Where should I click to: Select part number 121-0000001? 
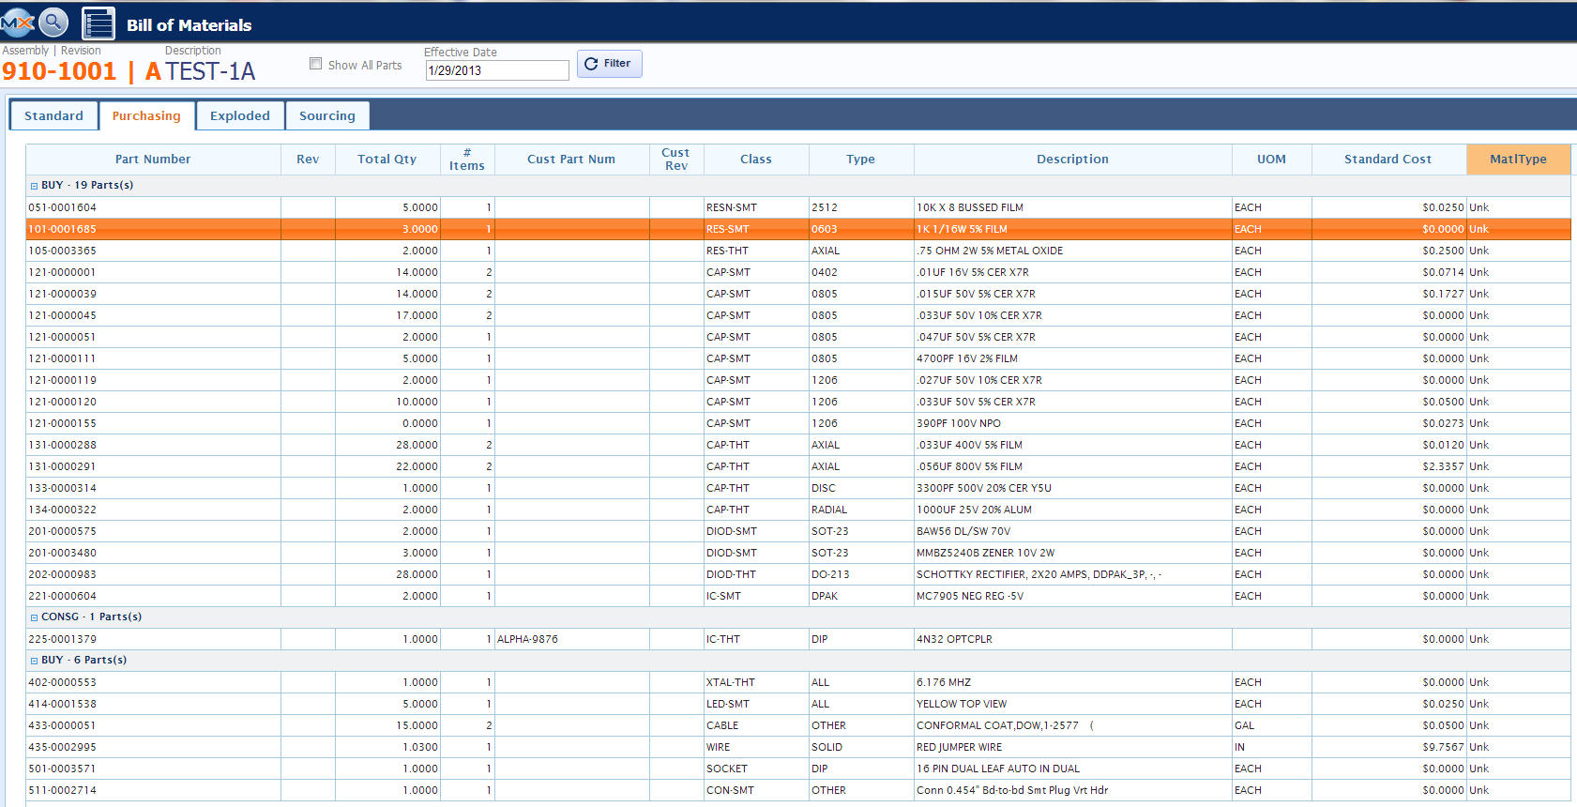tap(63, 272)
